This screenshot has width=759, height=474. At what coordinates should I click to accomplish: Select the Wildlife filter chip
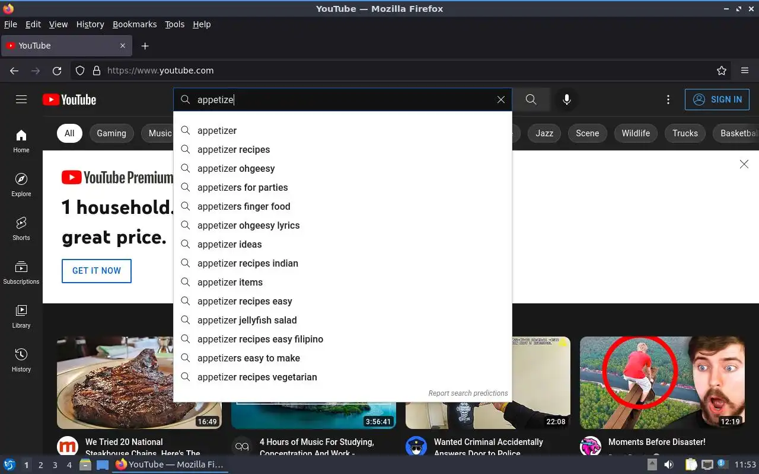click(x=636, y=133)
